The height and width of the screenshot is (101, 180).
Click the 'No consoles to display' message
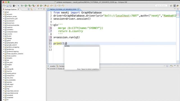[x=56, y=69]
